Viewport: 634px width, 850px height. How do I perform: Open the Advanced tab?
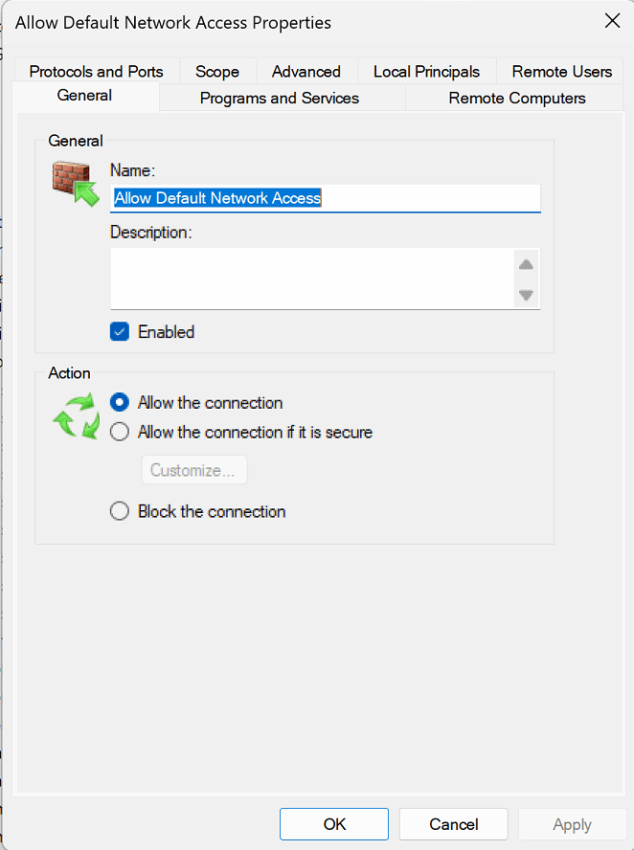[306, 72]
